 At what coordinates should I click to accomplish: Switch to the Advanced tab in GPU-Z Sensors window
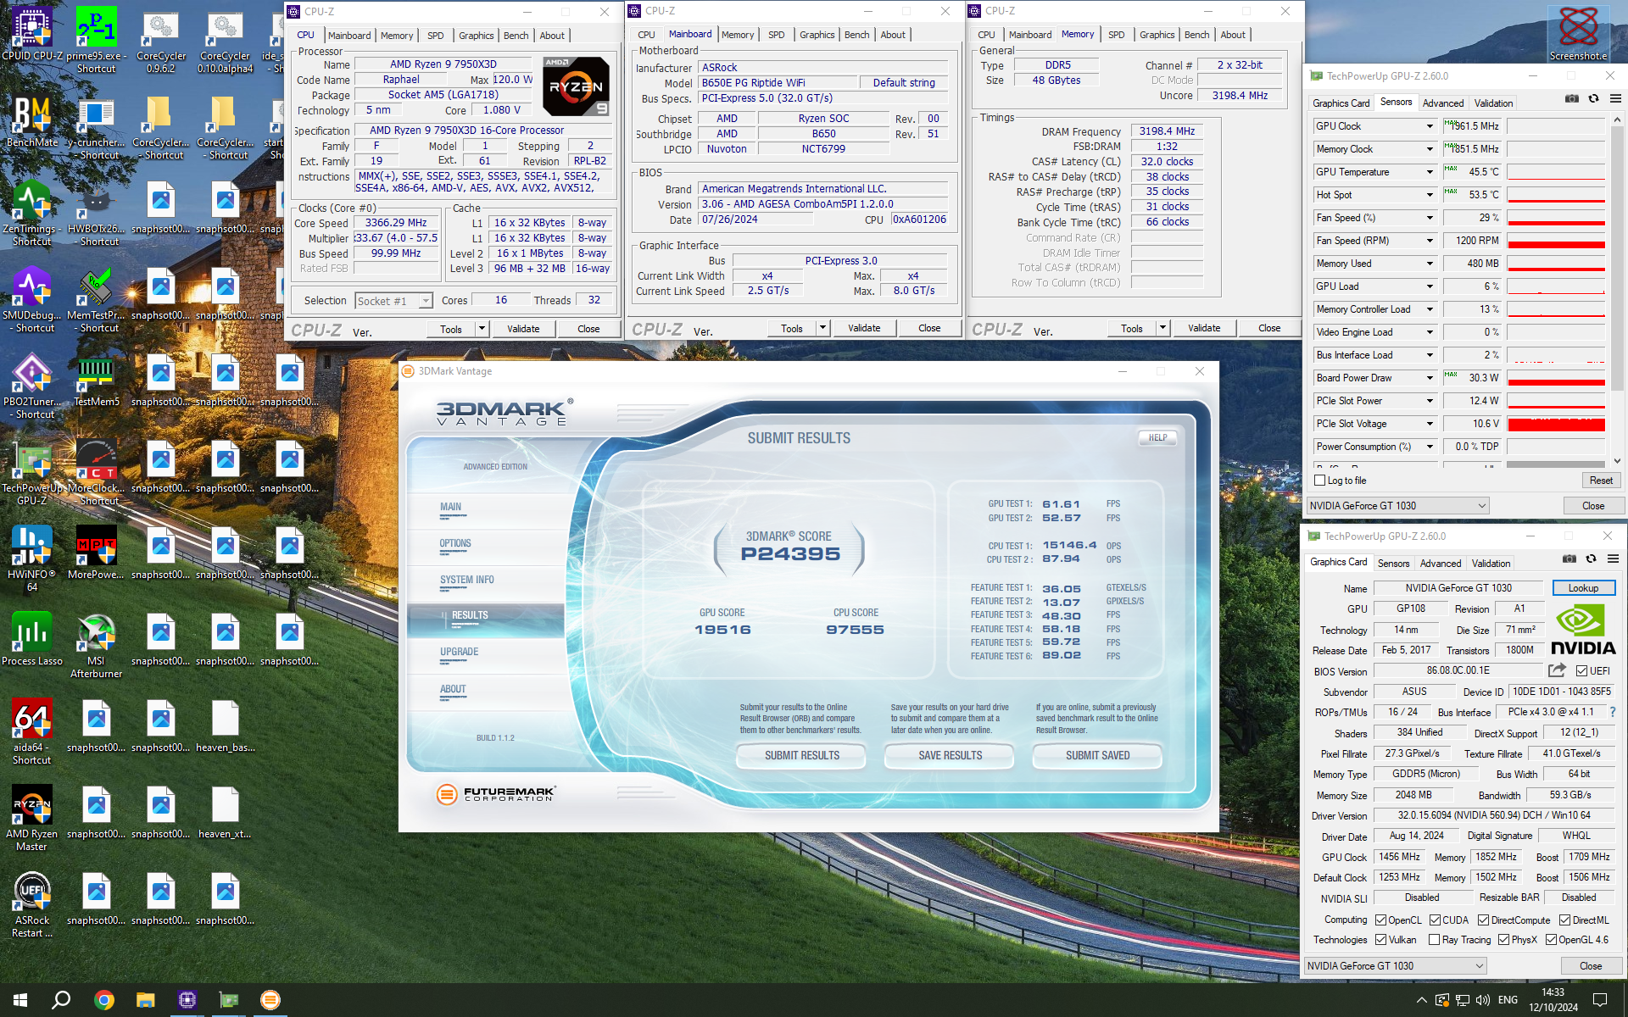(x=1442, y=103)
